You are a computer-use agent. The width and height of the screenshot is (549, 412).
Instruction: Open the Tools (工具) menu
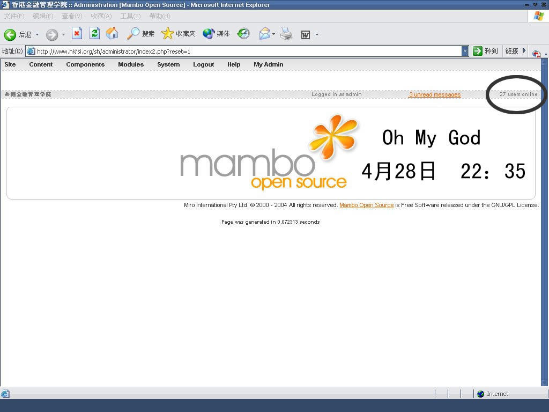[x=130, y=16]
